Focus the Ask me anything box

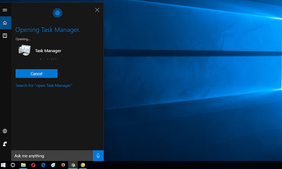pos(52,156)
